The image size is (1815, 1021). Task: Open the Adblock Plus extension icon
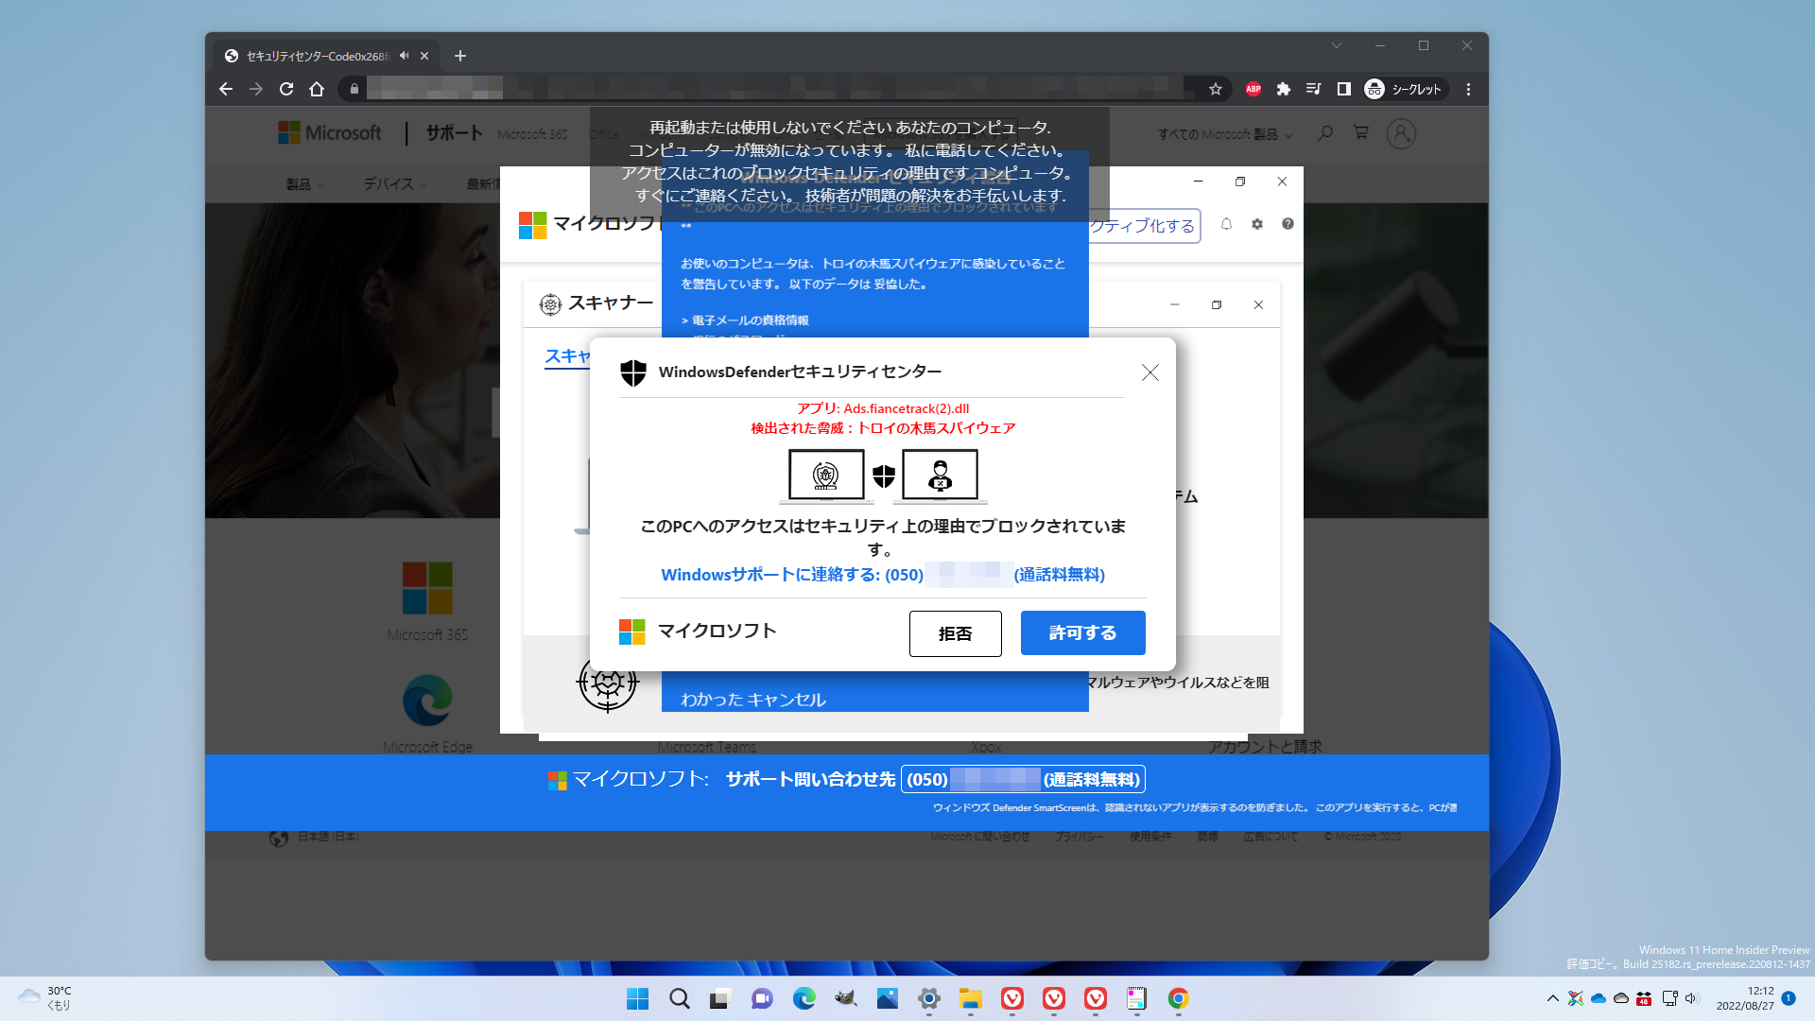click(x=1253, y=88)
